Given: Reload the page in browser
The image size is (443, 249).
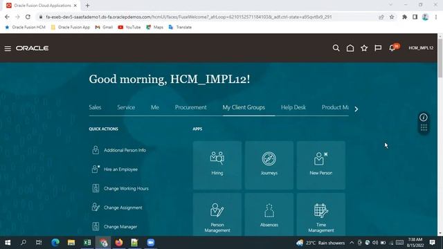Looking at the screenshot, I should tap(28, 17).
